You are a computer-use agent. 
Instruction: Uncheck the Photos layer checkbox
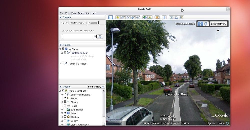[x=65, y=102]
